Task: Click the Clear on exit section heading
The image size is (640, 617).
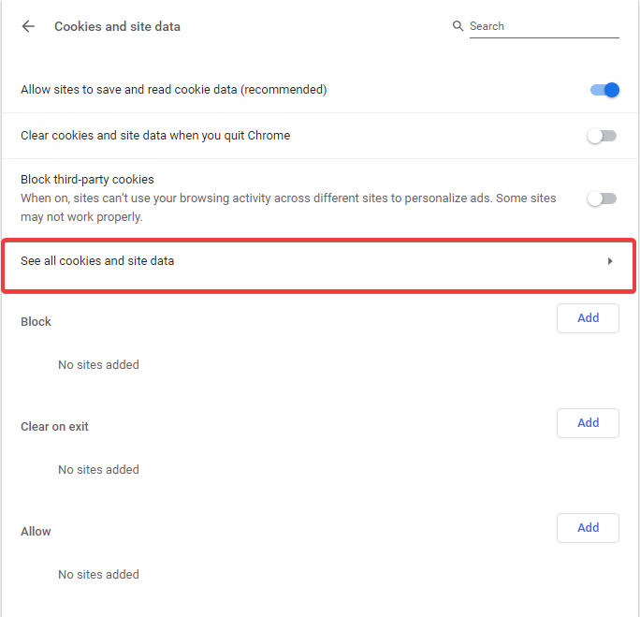Action: (x=54, y=426)
